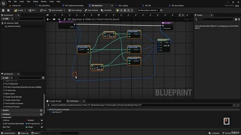Play the level in editor
Image resolution: width=241 pixels, height=135 pixels.
(118, 10)
